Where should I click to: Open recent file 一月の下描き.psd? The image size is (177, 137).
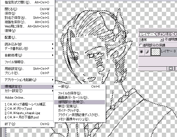coord(28,117)
